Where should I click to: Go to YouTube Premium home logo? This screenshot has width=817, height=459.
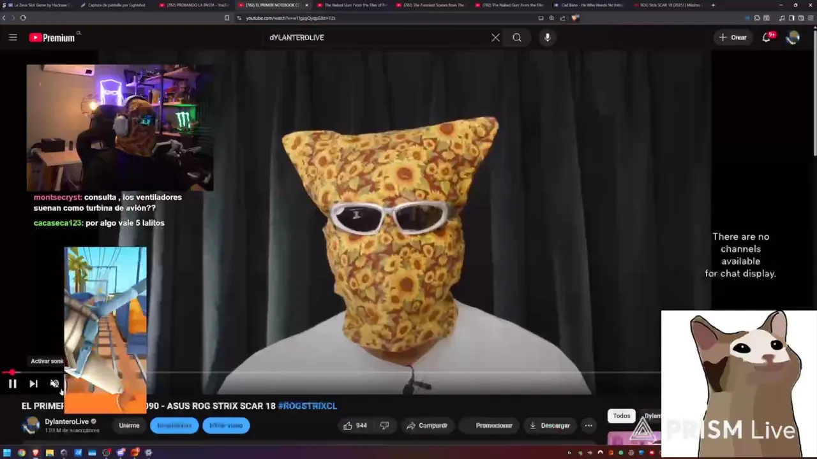(x=52, y=38)
